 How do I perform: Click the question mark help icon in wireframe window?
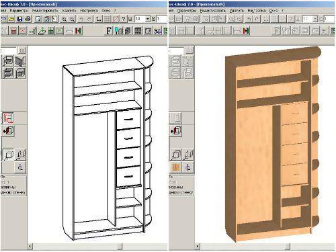pos(123,19)
